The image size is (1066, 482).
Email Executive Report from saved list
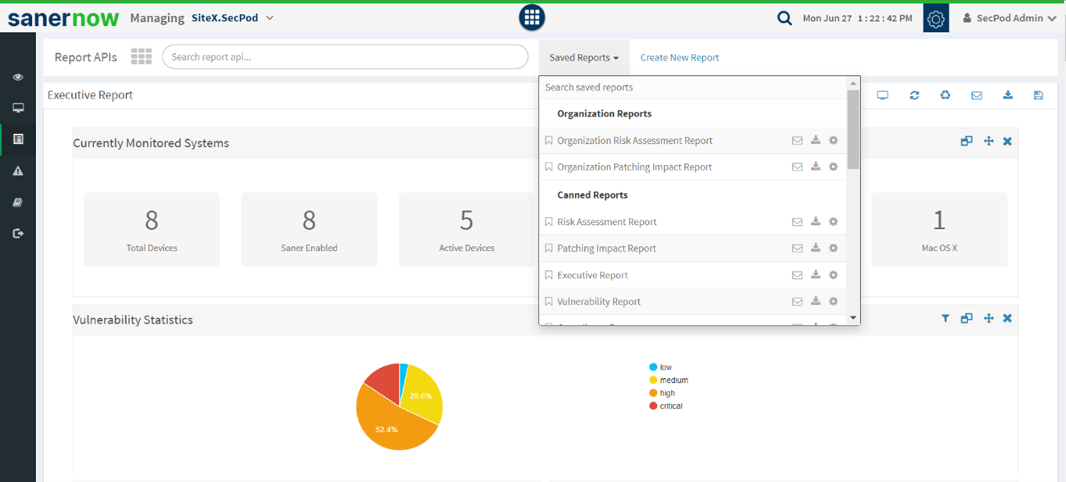click(797, 275)
